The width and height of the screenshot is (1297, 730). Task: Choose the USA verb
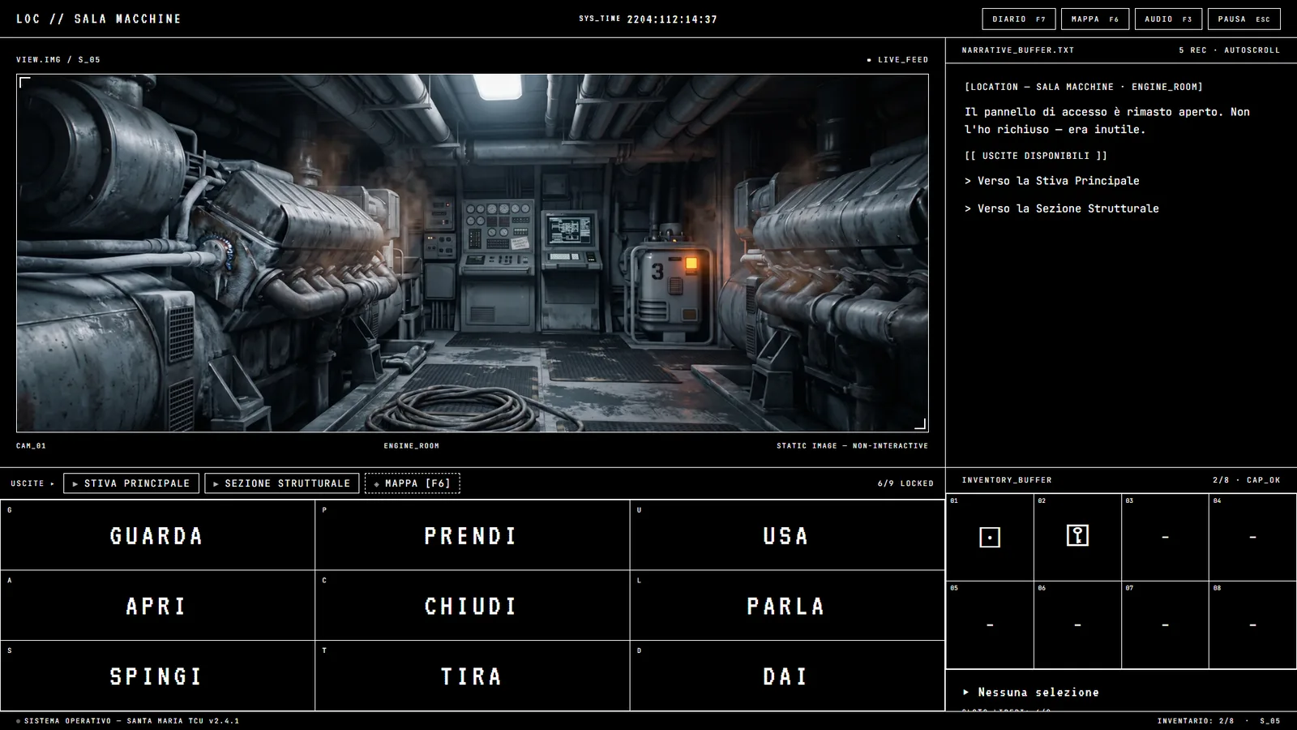(786, 535)
